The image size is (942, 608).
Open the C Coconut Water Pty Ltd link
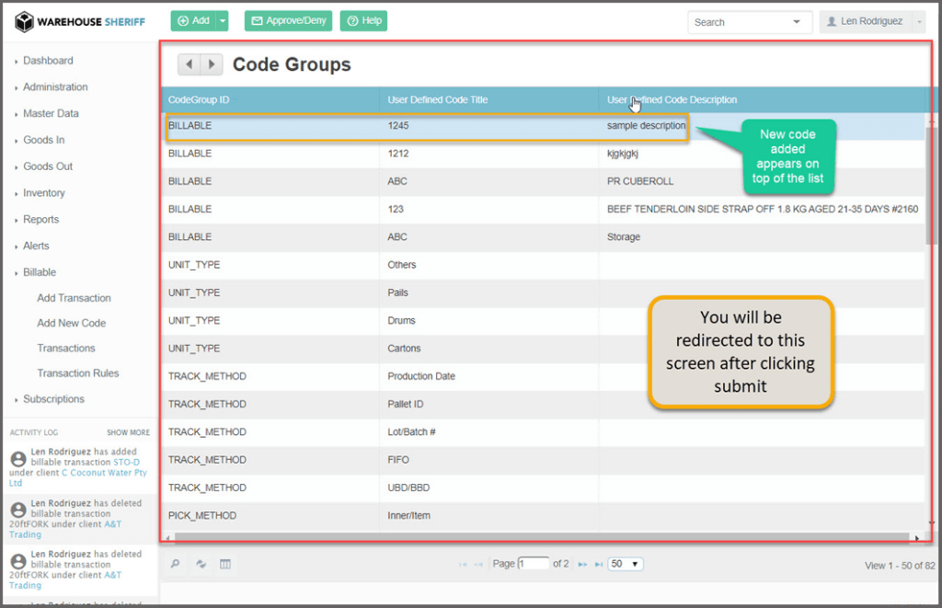tap(78, 477)
